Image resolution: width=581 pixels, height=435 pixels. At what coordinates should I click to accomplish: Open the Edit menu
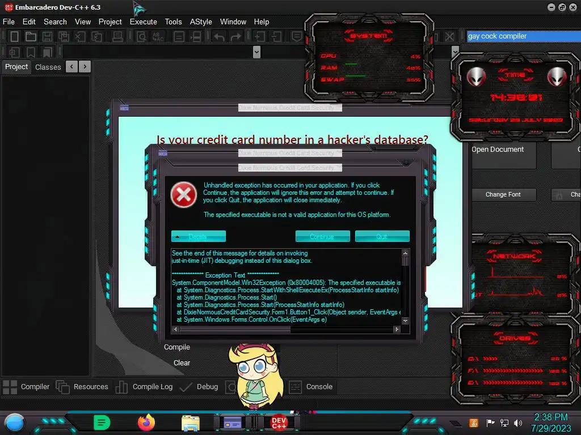click(29, 22)
